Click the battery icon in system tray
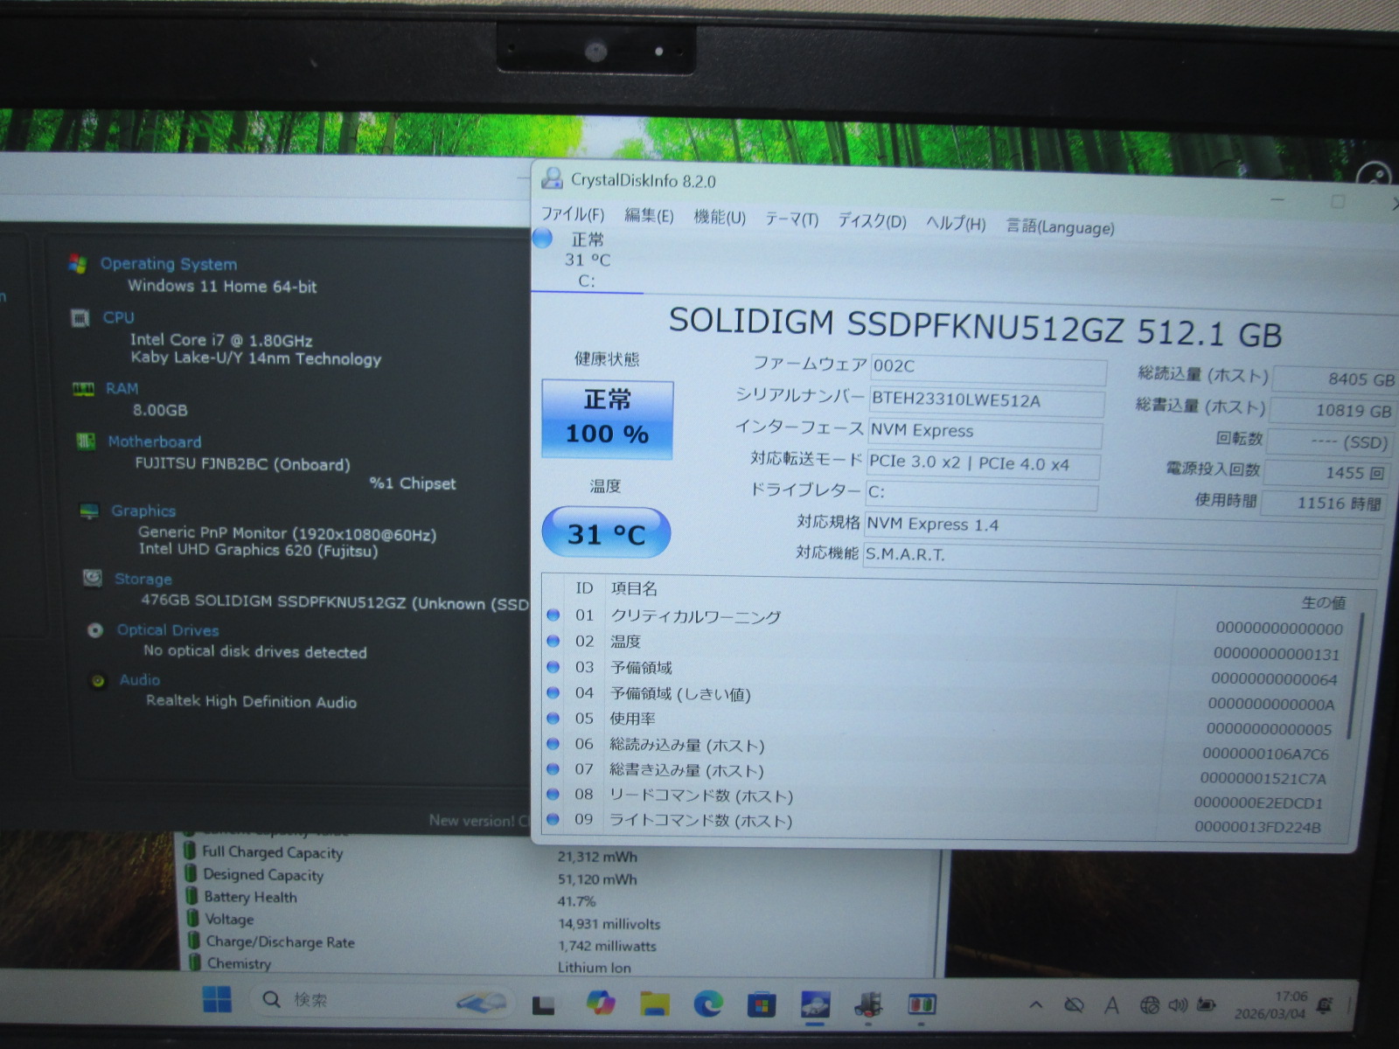The width and height of the screenshot is (1399, 1049). pyautogui.click(x=1208, y=1005)
